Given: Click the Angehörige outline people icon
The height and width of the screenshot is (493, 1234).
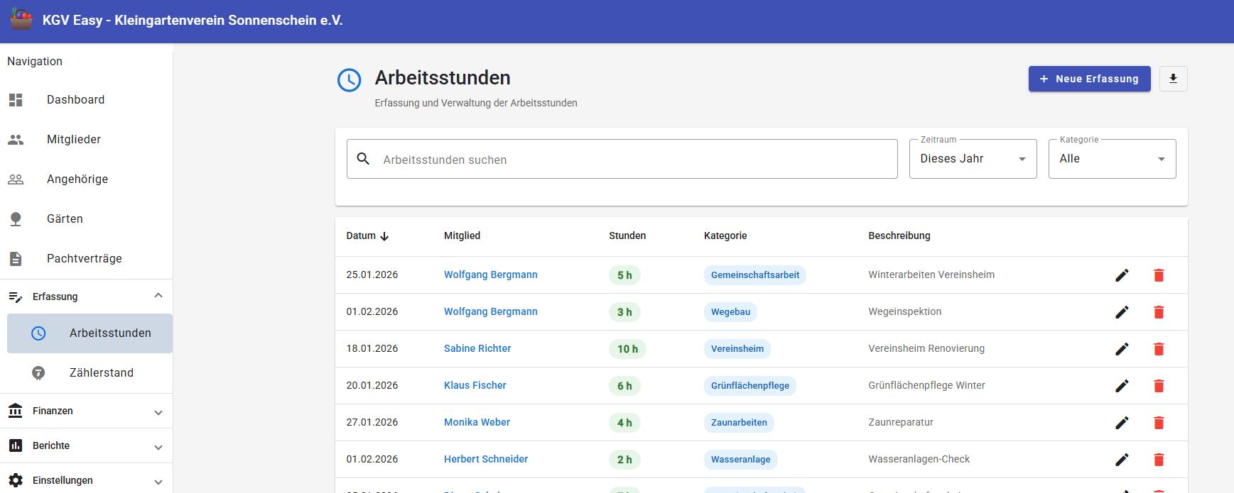Looking at the screenshot, I should (16, 179).
